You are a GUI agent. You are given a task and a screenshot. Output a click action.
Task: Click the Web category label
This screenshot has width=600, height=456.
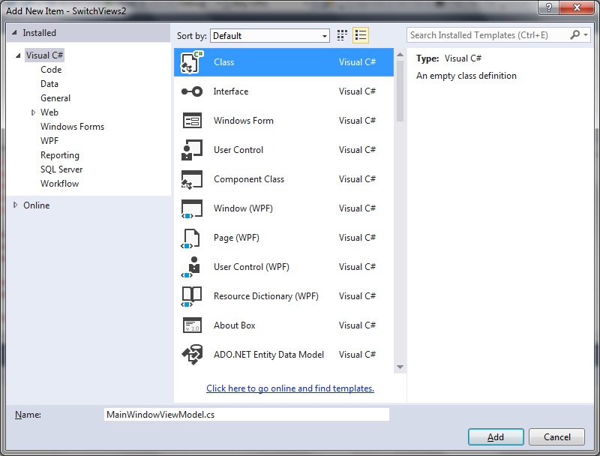pyautogui.click(x=49, y=112)
